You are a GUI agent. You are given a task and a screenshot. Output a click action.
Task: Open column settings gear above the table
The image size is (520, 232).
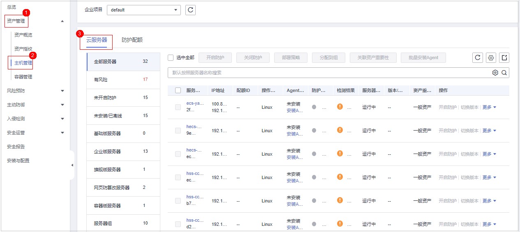coord(490,58)
